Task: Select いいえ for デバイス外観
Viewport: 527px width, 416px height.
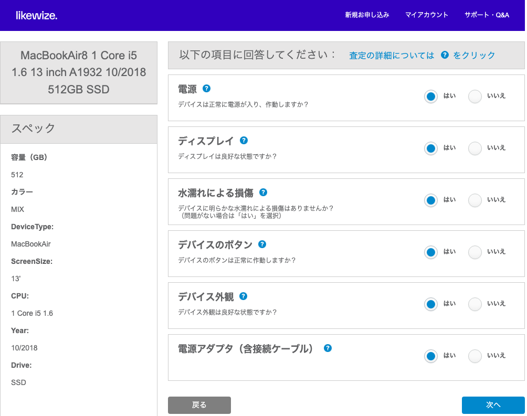Action: click(x=475, y=304)
